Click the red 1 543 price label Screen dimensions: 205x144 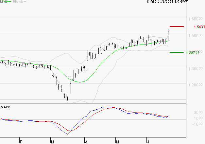point(199,27)
